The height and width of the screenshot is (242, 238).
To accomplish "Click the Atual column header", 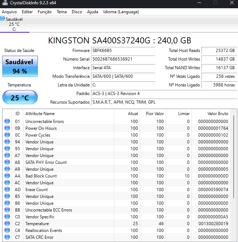I will pyautogui.click(x=127, y=114).
